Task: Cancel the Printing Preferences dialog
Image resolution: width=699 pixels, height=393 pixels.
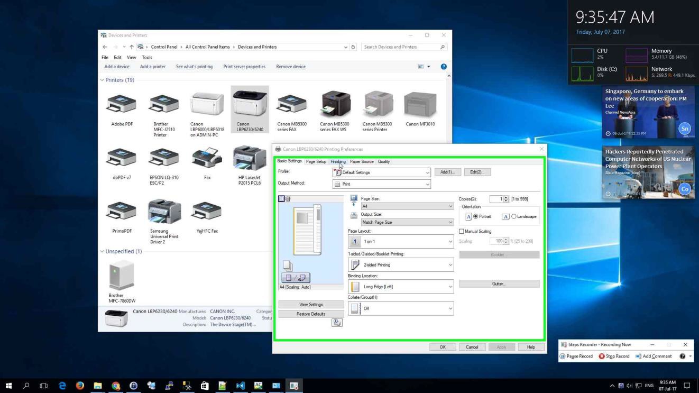Action: pyautogui.click(x=472, y=347)
